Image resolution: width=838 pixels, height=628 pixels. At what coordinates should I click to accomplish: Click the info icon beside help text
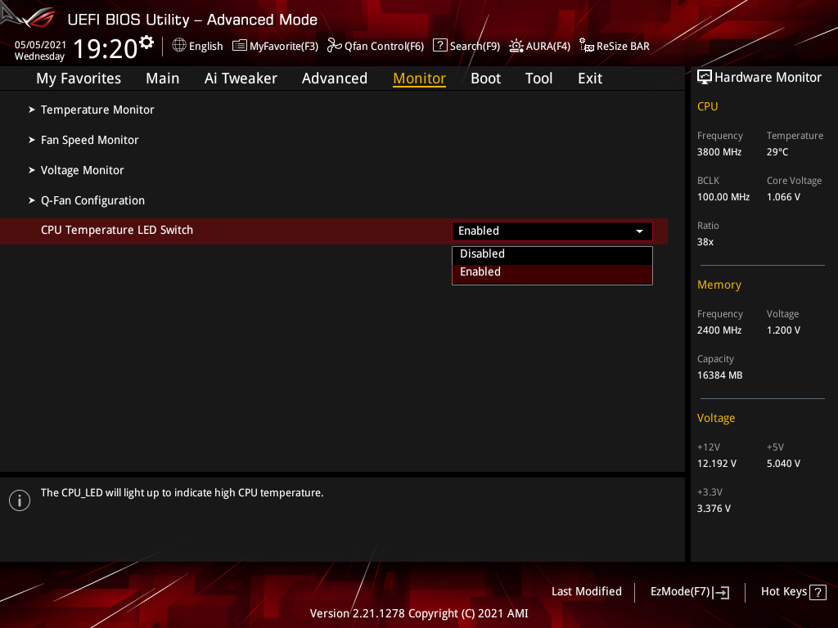20,500
